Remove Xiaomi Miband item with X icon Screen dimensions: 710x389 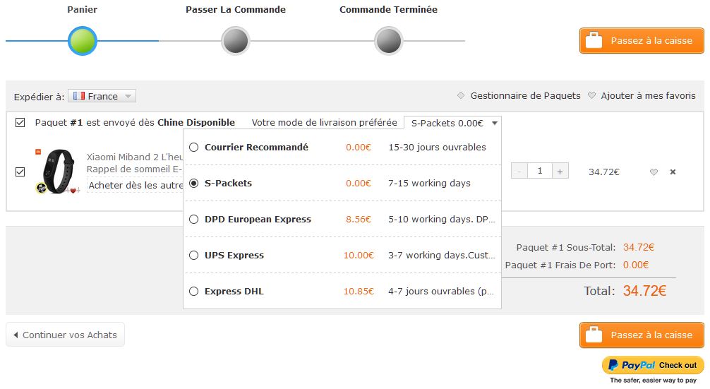point(673,172)
